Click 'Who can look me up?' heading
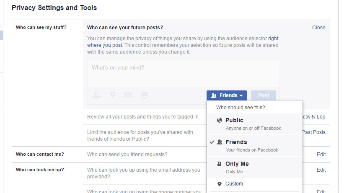344x193 pixels. click(40, 170)
